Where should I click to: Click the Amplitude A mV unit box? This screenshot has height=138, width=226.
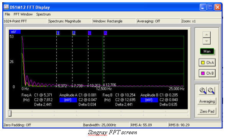[68, 100]
